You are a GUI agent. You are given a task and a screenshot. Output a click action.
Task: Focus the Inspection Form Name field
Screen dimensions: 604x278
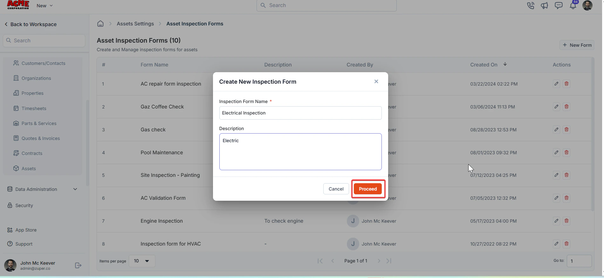[x=300, y=113]
